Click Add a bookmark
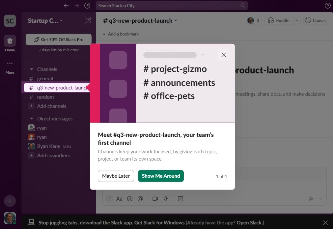Image resolution: width=333 pixels, height=229 pixels. point(121,34)
